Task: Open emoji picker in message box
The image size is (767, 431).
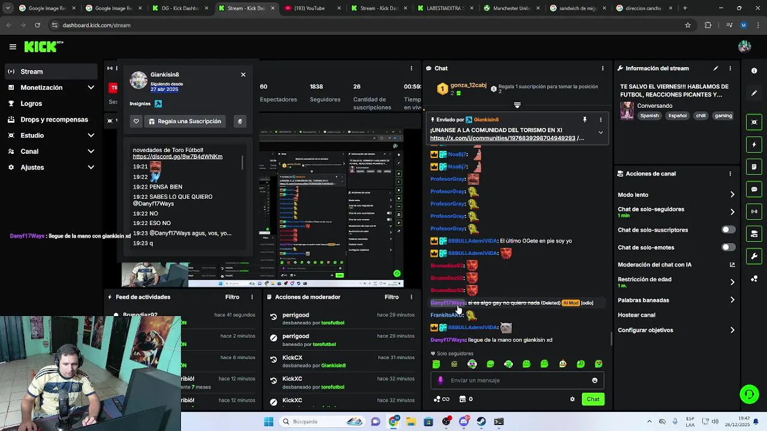Action: tap(594, 380)
